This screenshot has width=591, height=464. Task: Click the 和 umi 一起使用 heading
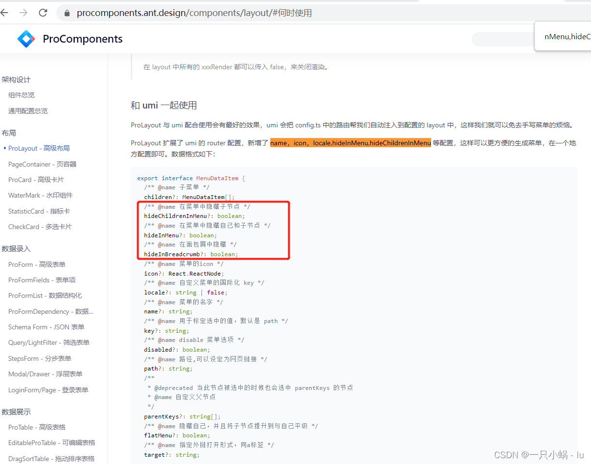pyautogui.click(x=164, y=106)
